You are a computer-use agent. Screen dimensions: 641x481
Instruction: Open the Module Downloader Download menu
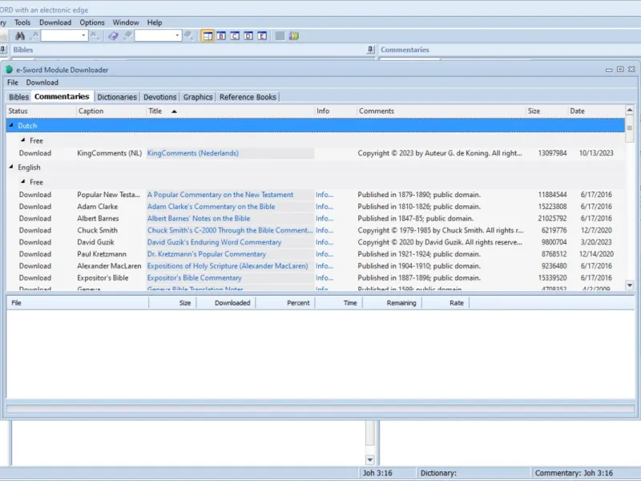(x=42, y=83)
